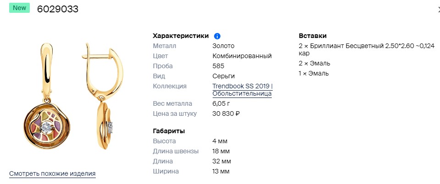Click the blue info icon beside Характеристики
Screen dimensions: 440x184
click(x=217, y=36)
